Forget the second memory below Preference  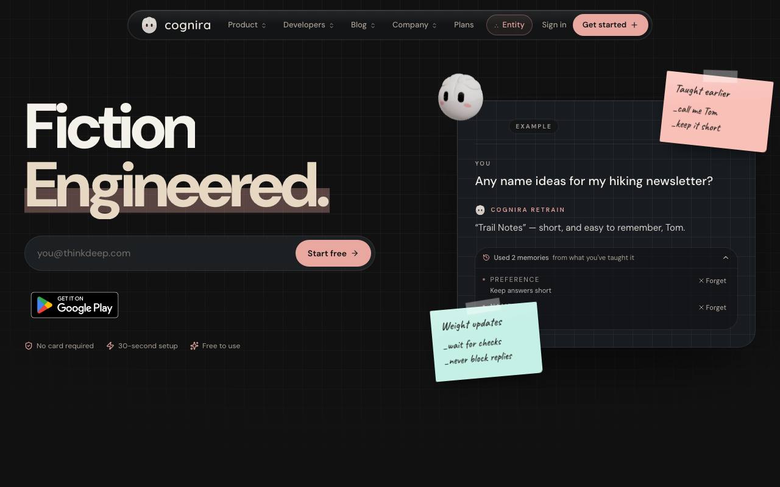pyautogui.click(x=712, y=307)
